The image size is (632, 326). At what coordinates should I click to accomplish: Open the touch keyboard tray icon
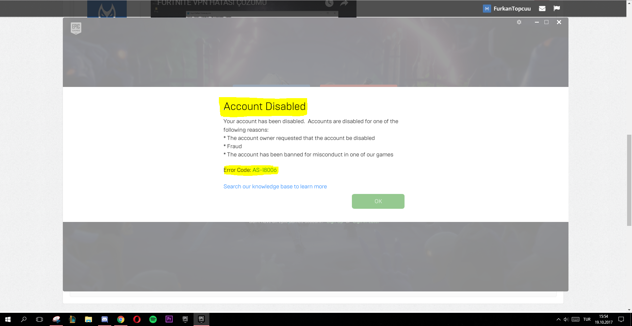pos(576,319)
